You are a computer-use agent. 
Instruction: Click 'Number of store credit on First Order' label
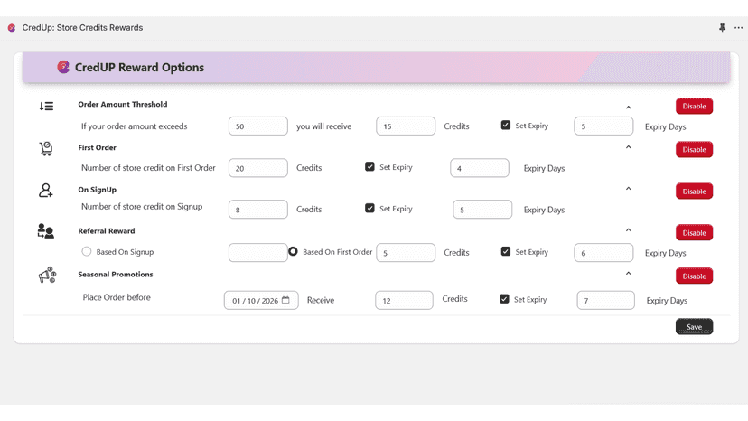pyautogui.click(x=148, y=167)
